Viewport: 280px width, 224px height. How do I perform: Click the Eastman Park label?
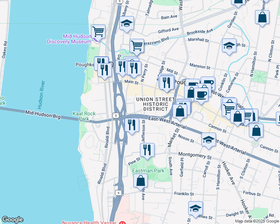148,171
